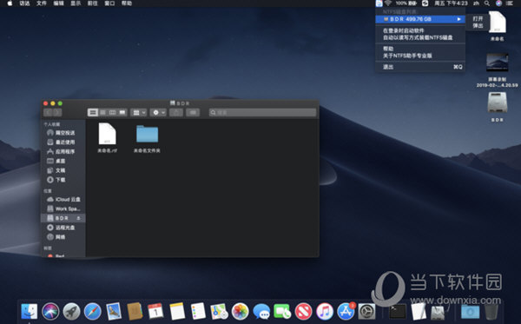This screenshot has width=521, height=324.
Task: Choose 弹出 to eject the BDR disk
Action: (478, 25)
